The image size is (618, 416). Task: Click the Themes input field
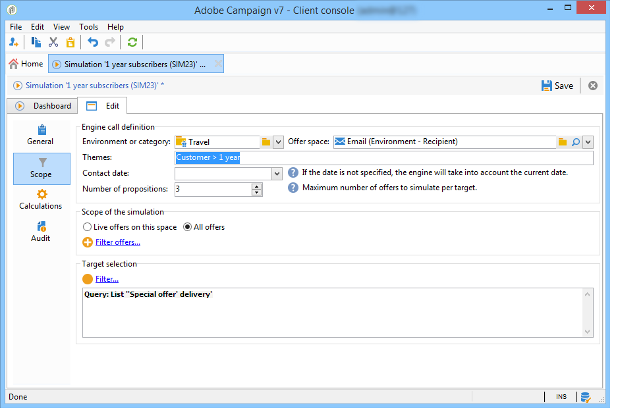point(384,157)
